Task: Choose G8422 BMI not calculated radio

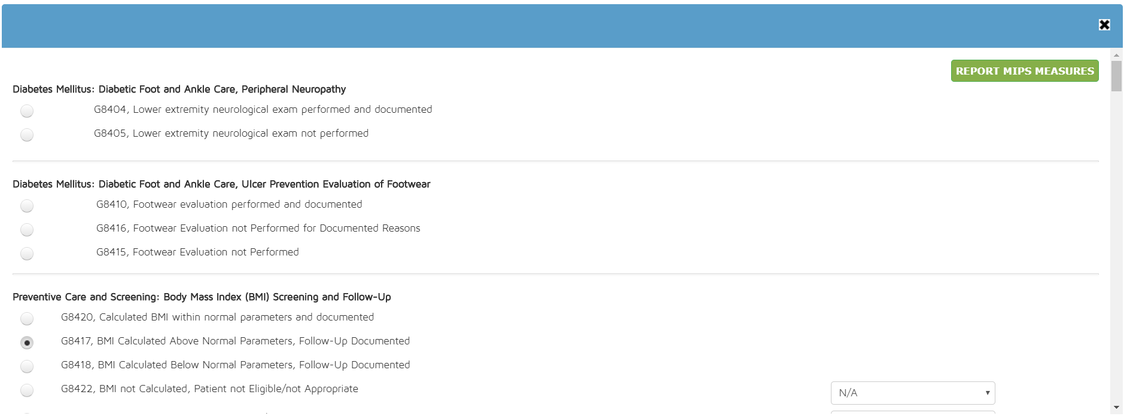Action: [27, 390]
